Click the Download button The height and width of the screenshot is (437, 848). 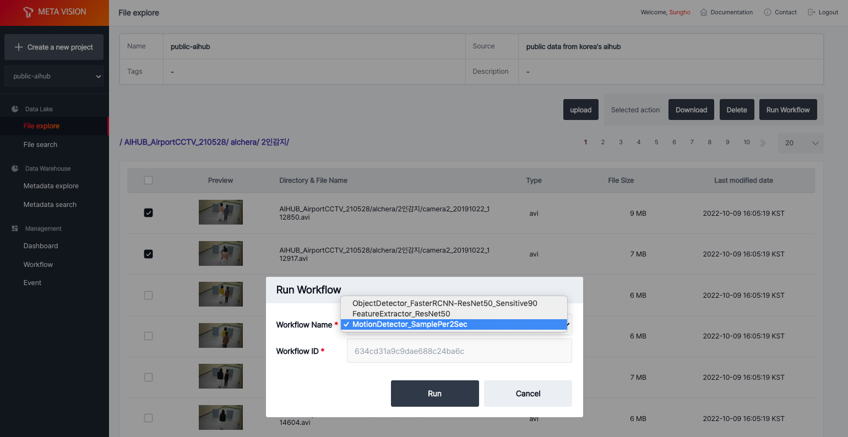coord(692,110)
